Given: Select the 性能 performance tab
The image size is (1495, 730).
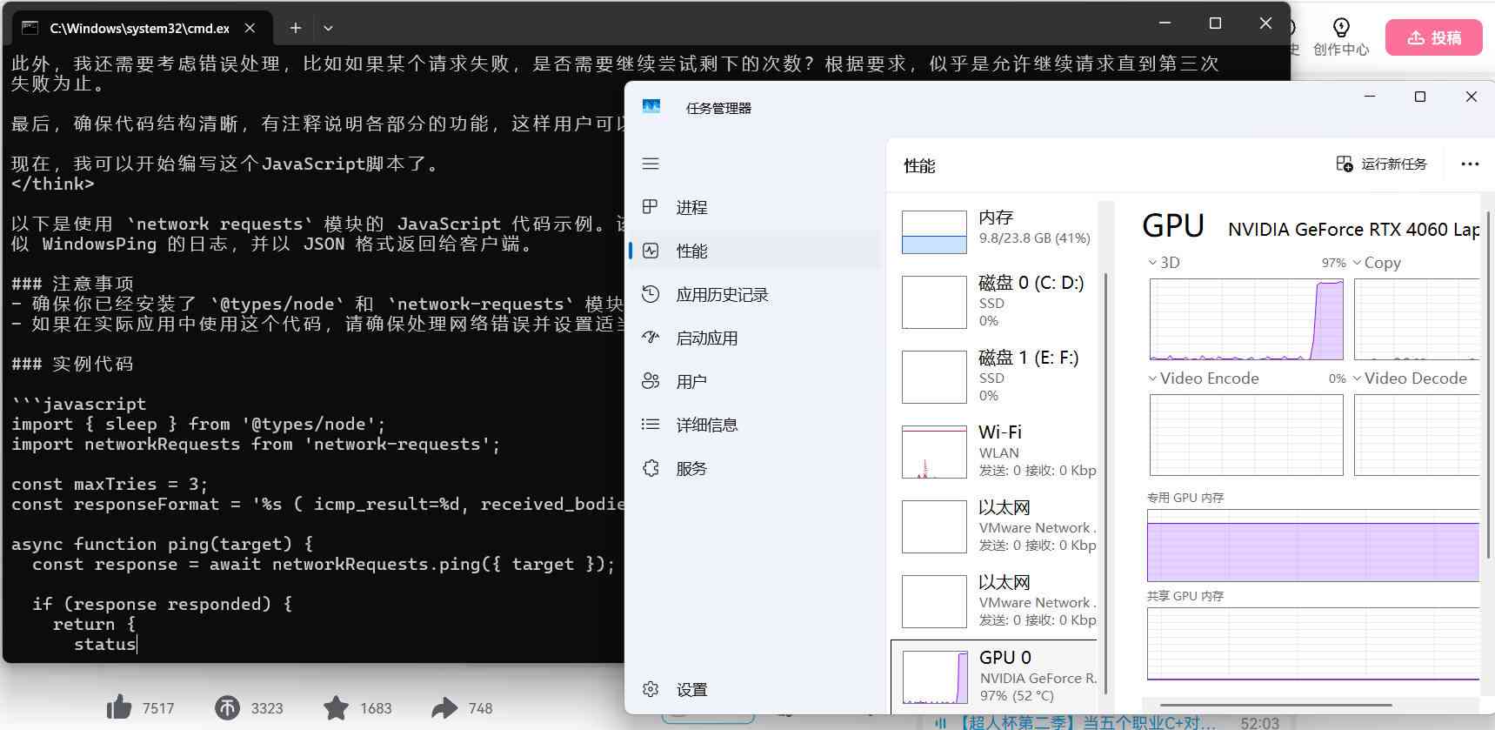Looking at the screenshot, I should [691, 251].
